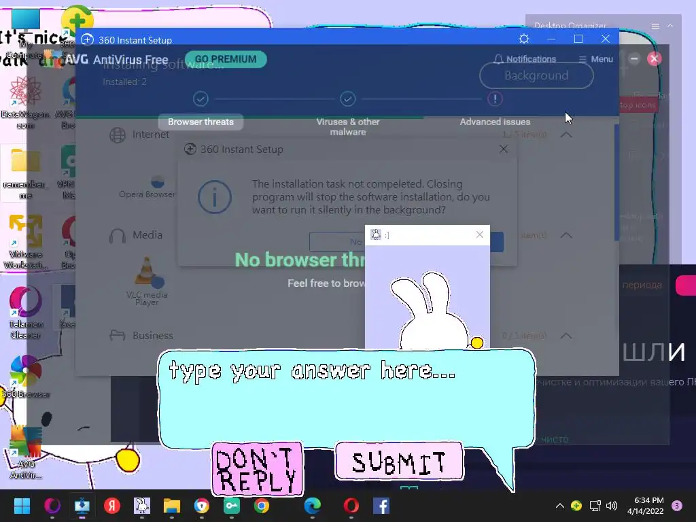This screenshot has height=522, width=696.
Task: Open the volume control in tray
Action: pos(612,506)
